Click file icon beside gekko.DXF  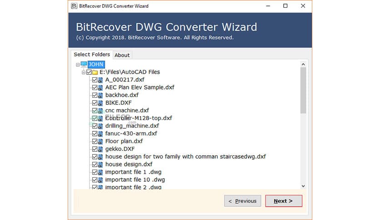tap(100, 149)
